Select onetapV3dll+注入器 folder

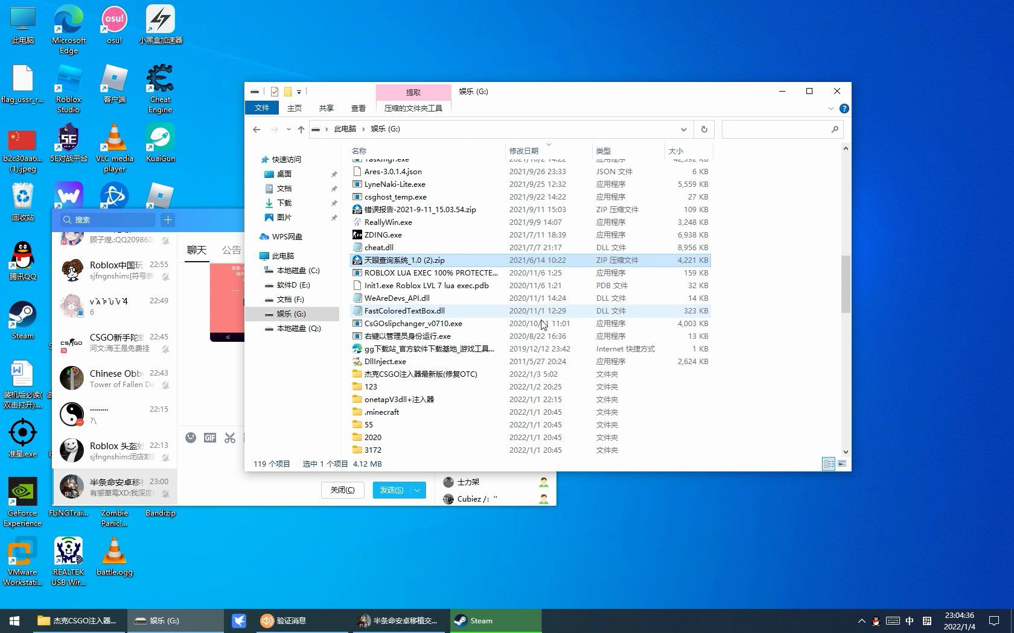tap(530, 399)
